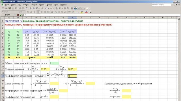This screenshot has height=101, width=181.
Task: Select column H header
Action: click(72, 17)
